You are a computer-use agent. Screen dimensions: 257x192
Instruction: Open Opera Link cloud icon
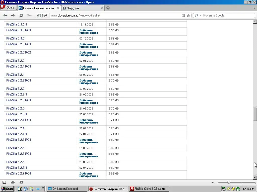pos(13,182)
